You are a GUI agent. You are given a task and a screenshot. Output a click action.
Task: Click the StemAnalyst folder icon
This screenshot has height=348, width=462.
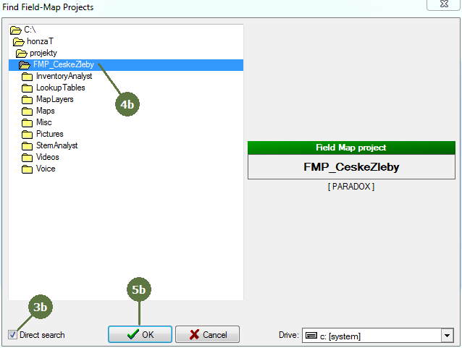pos(28,146)
